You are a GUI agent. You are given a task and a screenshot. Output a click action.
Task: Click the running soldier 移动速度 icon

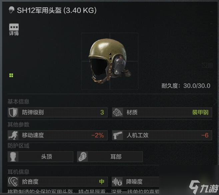[13, 135]
